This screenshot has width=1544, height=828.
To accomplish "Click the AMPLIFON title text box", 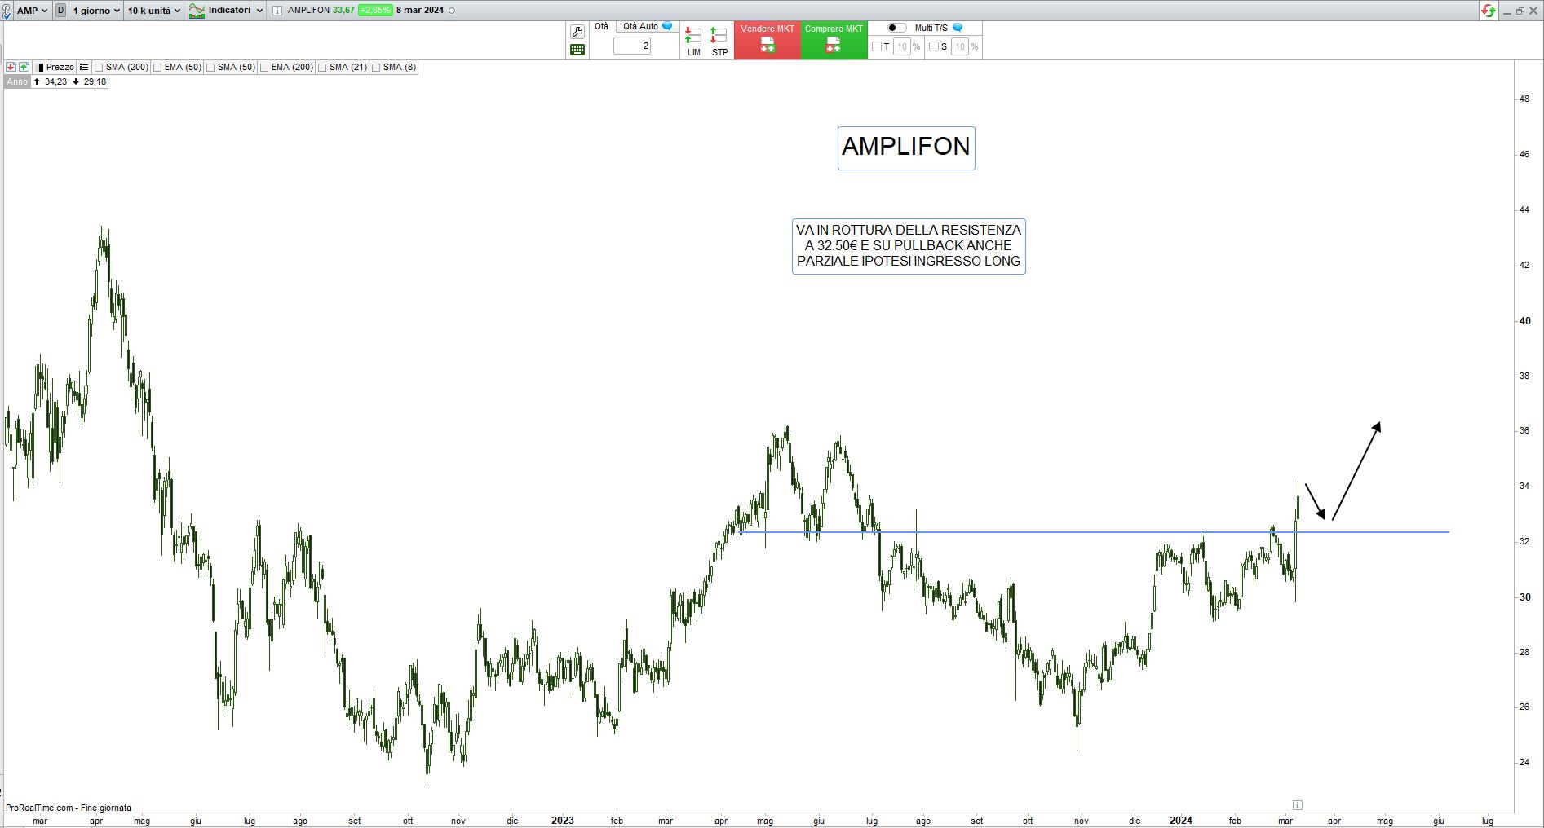I will 906,148.
